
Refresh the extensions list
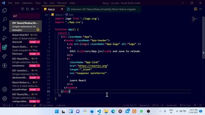[x=28, y=9]
